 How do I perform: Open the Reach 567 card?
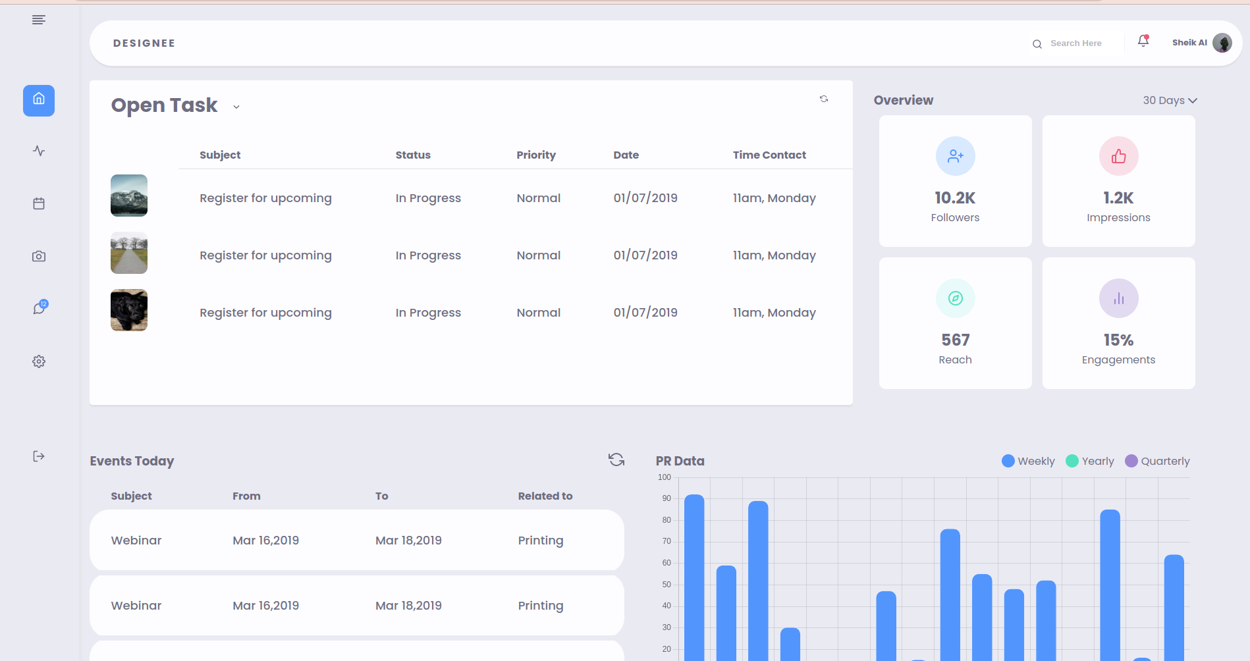click(x=955, y=323)
